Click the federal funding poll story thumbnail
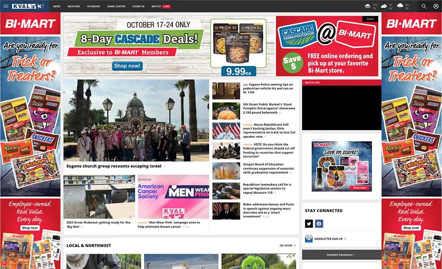The image size is (442, 269). [x=226, y=151]
